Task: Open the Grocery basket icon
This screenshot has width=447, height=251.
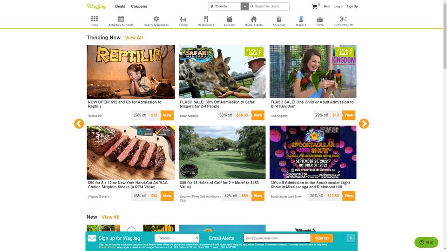Action: tap(229, 19)
